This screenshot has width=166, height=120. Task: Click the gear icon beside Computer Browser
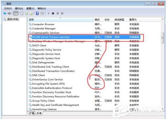point(30,24)
